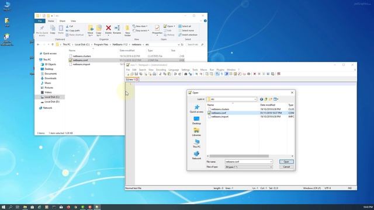This screenshot has height=210, width=374.
Task: Click Quick access in Open dialog places bar
Action: point(196,109)
